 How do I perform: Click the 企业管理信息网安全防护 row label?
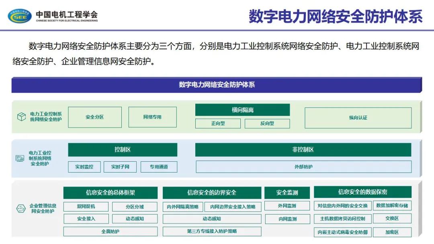click(43, 209)
